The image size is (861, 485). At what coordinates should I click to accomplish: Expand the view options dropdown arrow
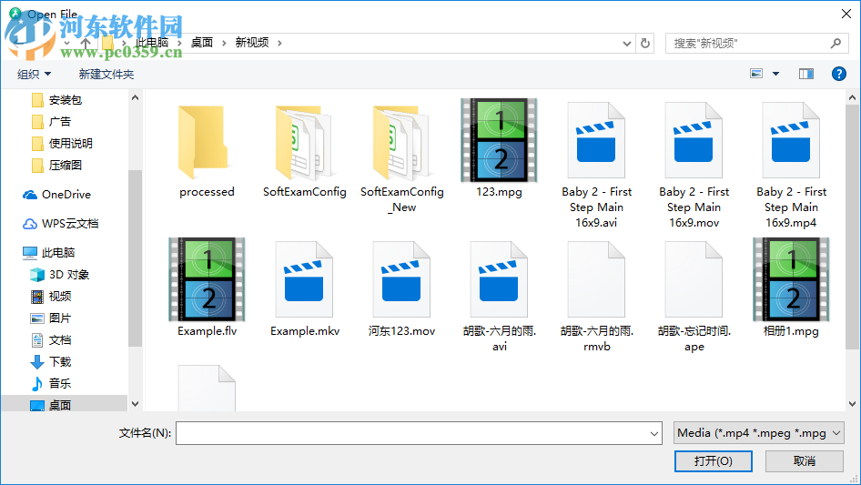point(775,74)
